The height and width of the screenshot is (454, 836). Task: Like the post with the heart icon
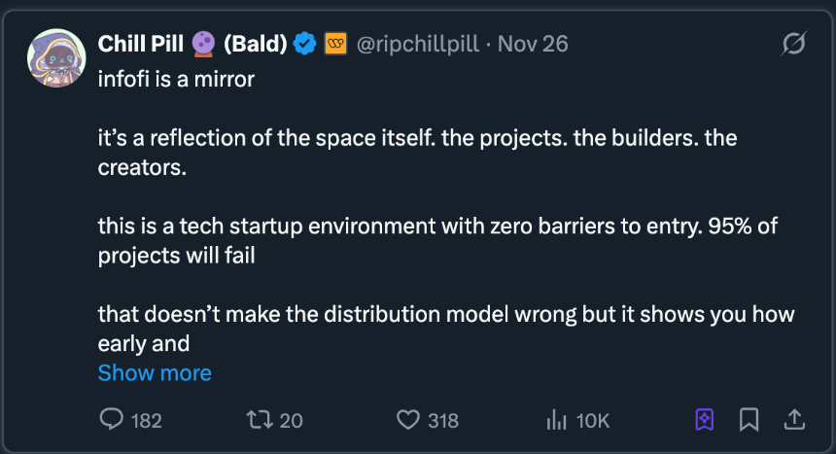(407, 420)
